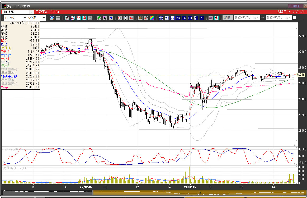The image size is (307, 198).
Task: Click the candle expand red arrows icon
Action: pos(120,18)
